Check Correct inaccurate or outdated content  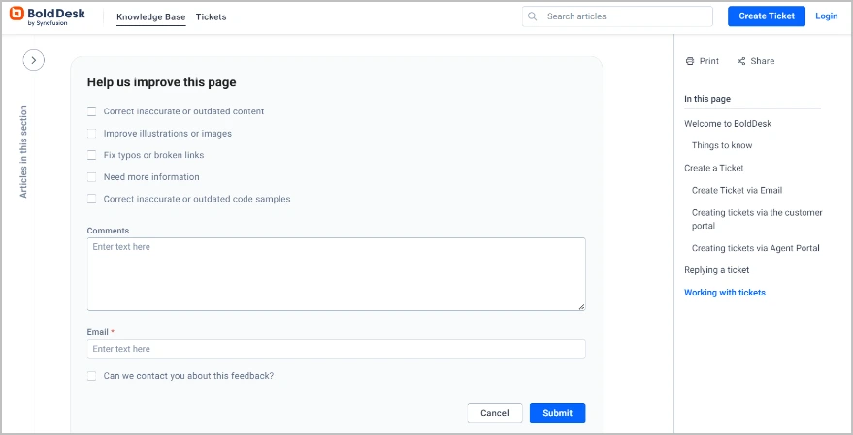(92, 111)
